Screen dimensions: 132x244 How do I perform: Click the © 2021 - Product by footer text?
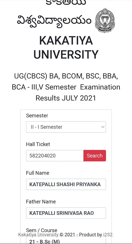(81, 234)
